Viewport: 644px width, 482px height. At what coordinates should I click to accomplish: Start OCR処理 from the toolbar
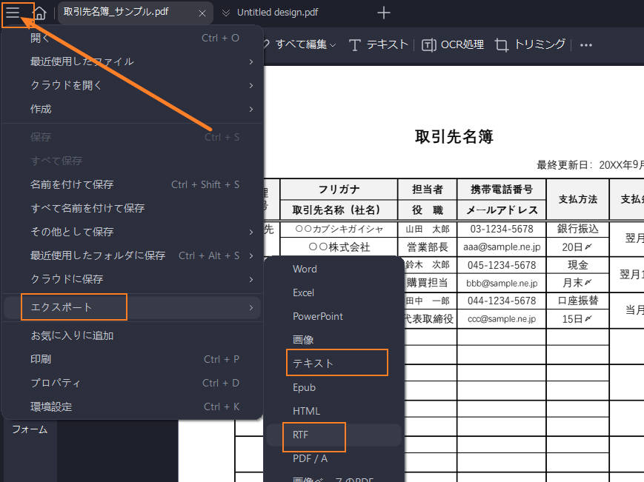454,44
